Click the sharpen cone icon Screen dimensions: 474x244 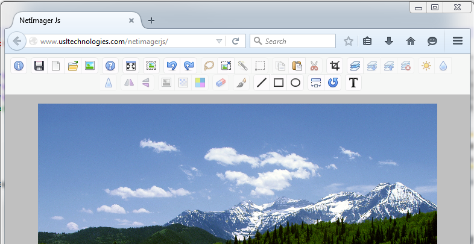tap(109, 83)
